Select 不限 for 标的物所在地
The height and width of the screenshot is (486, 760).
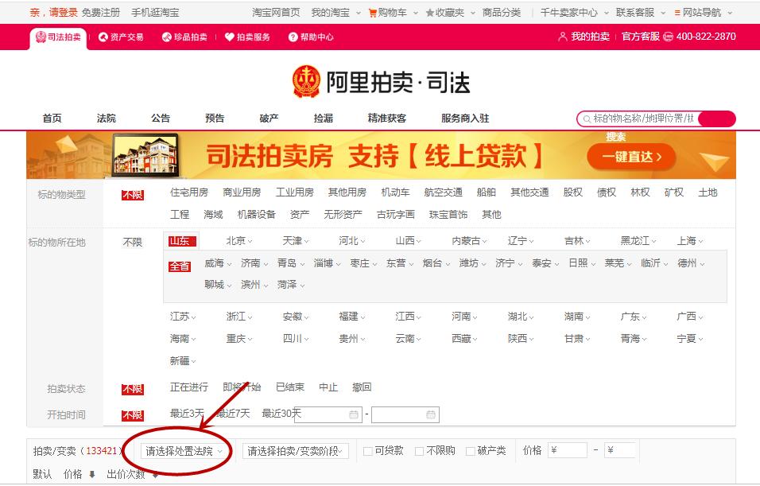(x=133, y=242)
